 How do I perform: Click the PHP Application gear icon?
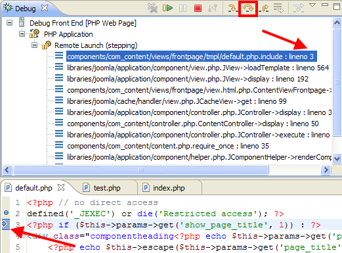(34, 34)
